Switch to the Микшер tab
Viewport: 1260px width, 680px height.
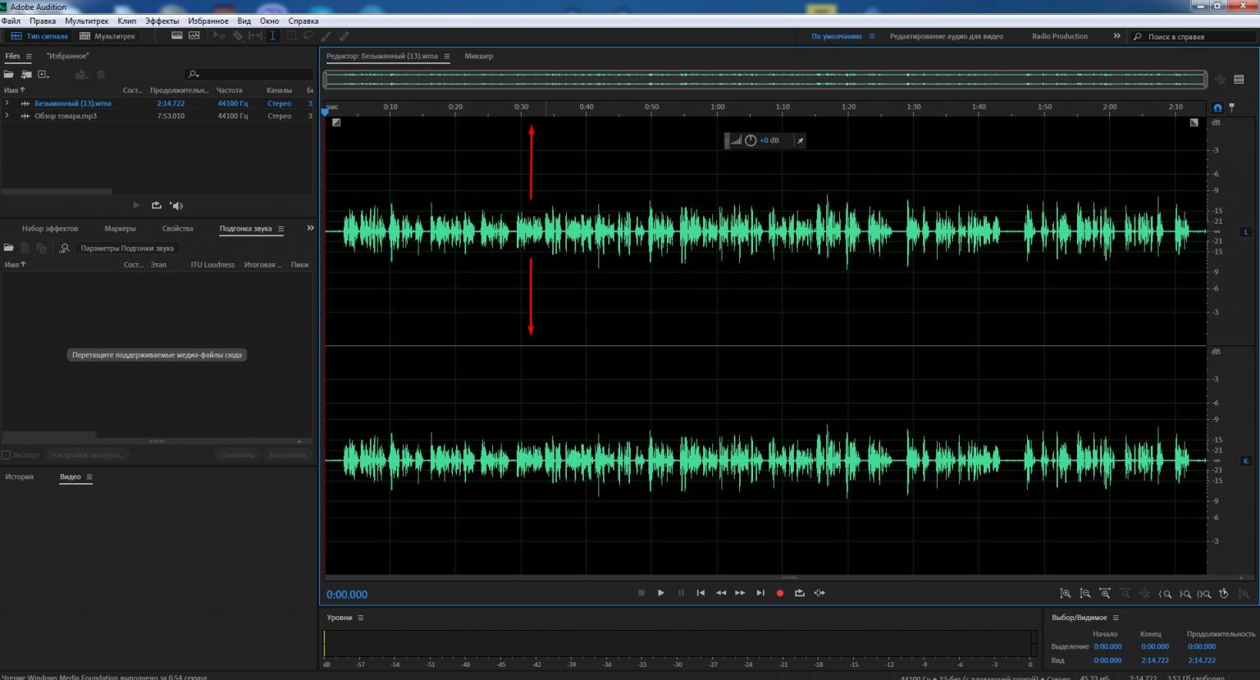click(479, 56)
